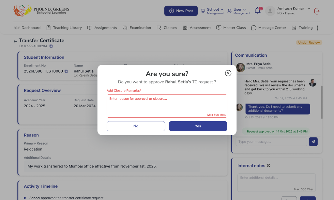The height and width of the screenshot is (200, 334).
Task: Copy the Transfer Certificate ID
Action: coord(51,46)
